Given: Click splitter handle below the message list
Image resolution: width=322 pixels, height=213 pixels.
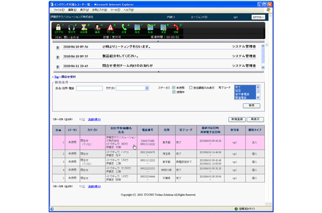Looking at the screenshot, I should click(158, 72).
